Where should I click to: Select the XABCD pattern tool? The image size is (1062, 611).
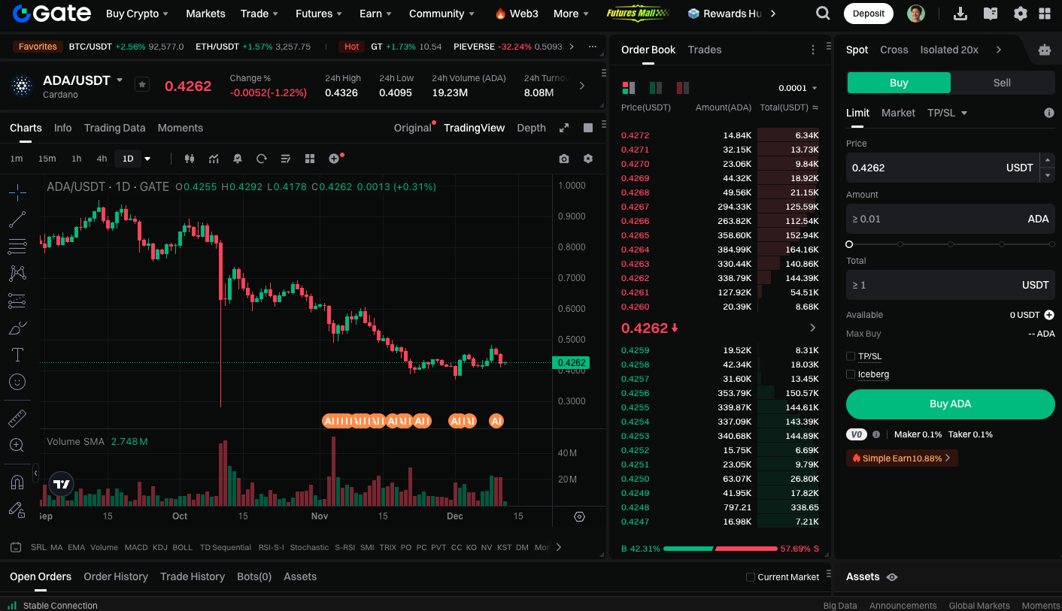(17, 274)
